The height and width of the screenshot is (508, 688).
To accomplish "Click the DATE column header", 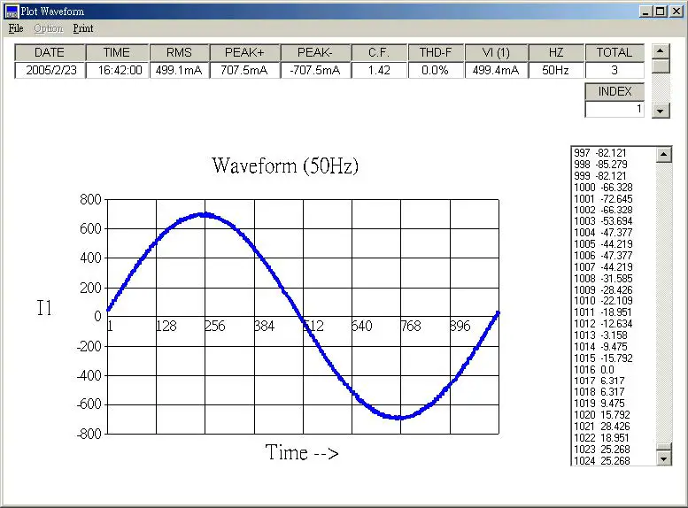I will click(50, 52).
